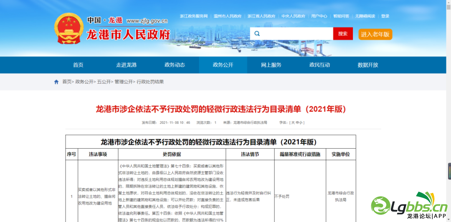Screen dimensions: 451x222
Task: Click the 不予处罚 table cell
Action: [x=282, y=197]
